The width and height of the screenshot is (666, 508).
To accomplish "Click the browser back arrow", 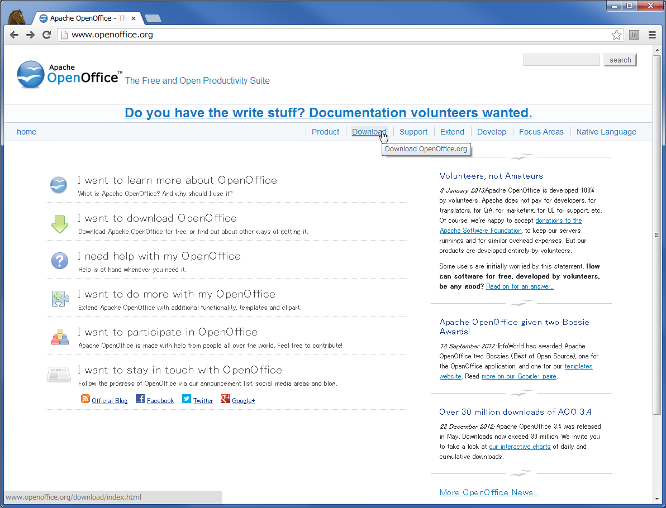I will pos(14,35).
